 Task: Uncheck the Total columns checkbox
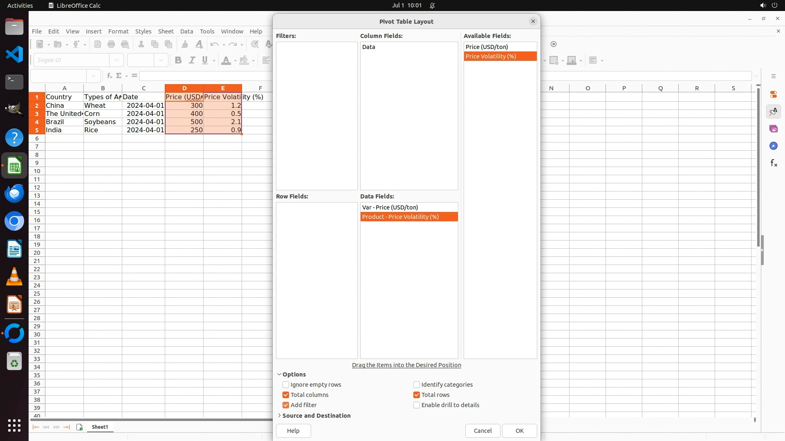tap(286, 395)
